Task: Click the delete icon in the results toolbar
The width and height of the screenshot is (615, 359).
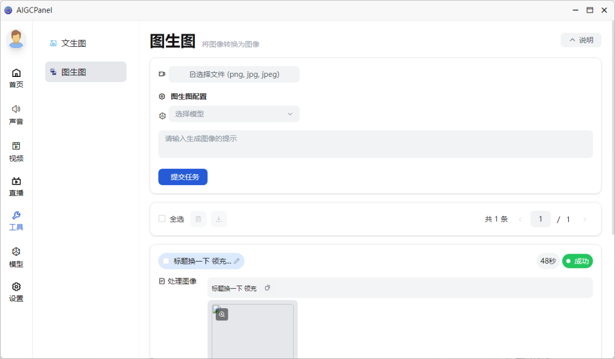Action: coord(198,219)
